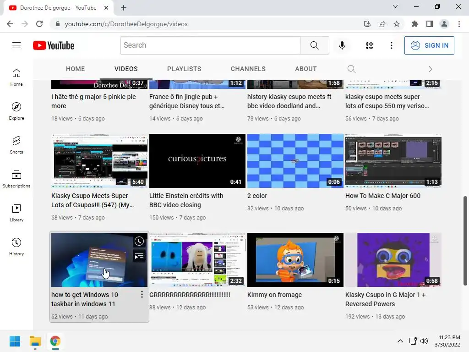Click Chrome icon in taskbar
The image size is (469, 352).
[55, 341]
